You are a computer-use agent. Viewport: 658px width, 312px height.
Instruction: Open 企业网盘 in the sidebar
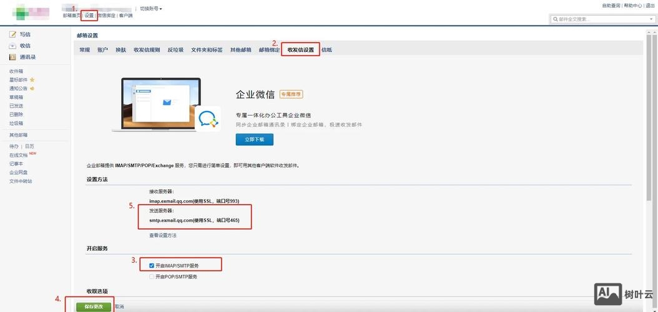click(x=19, y=172)
